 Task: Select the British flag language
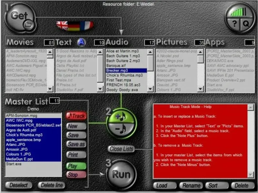[62, 26]
